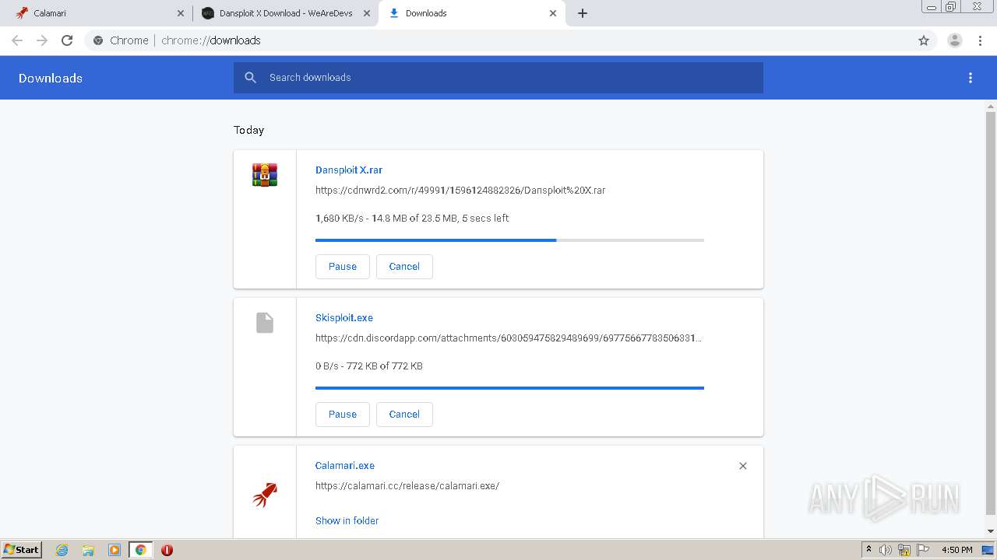Go back to previous page
The height and width of the screenshot is (560, 997).
tap(17, 40)
